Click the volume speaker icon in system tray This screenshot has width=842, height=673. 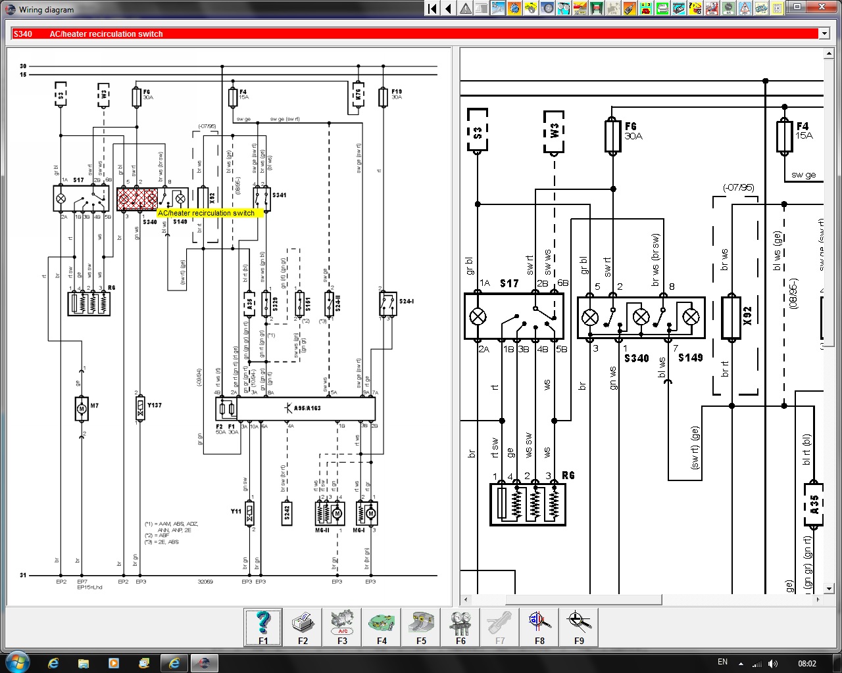(772, 663)
